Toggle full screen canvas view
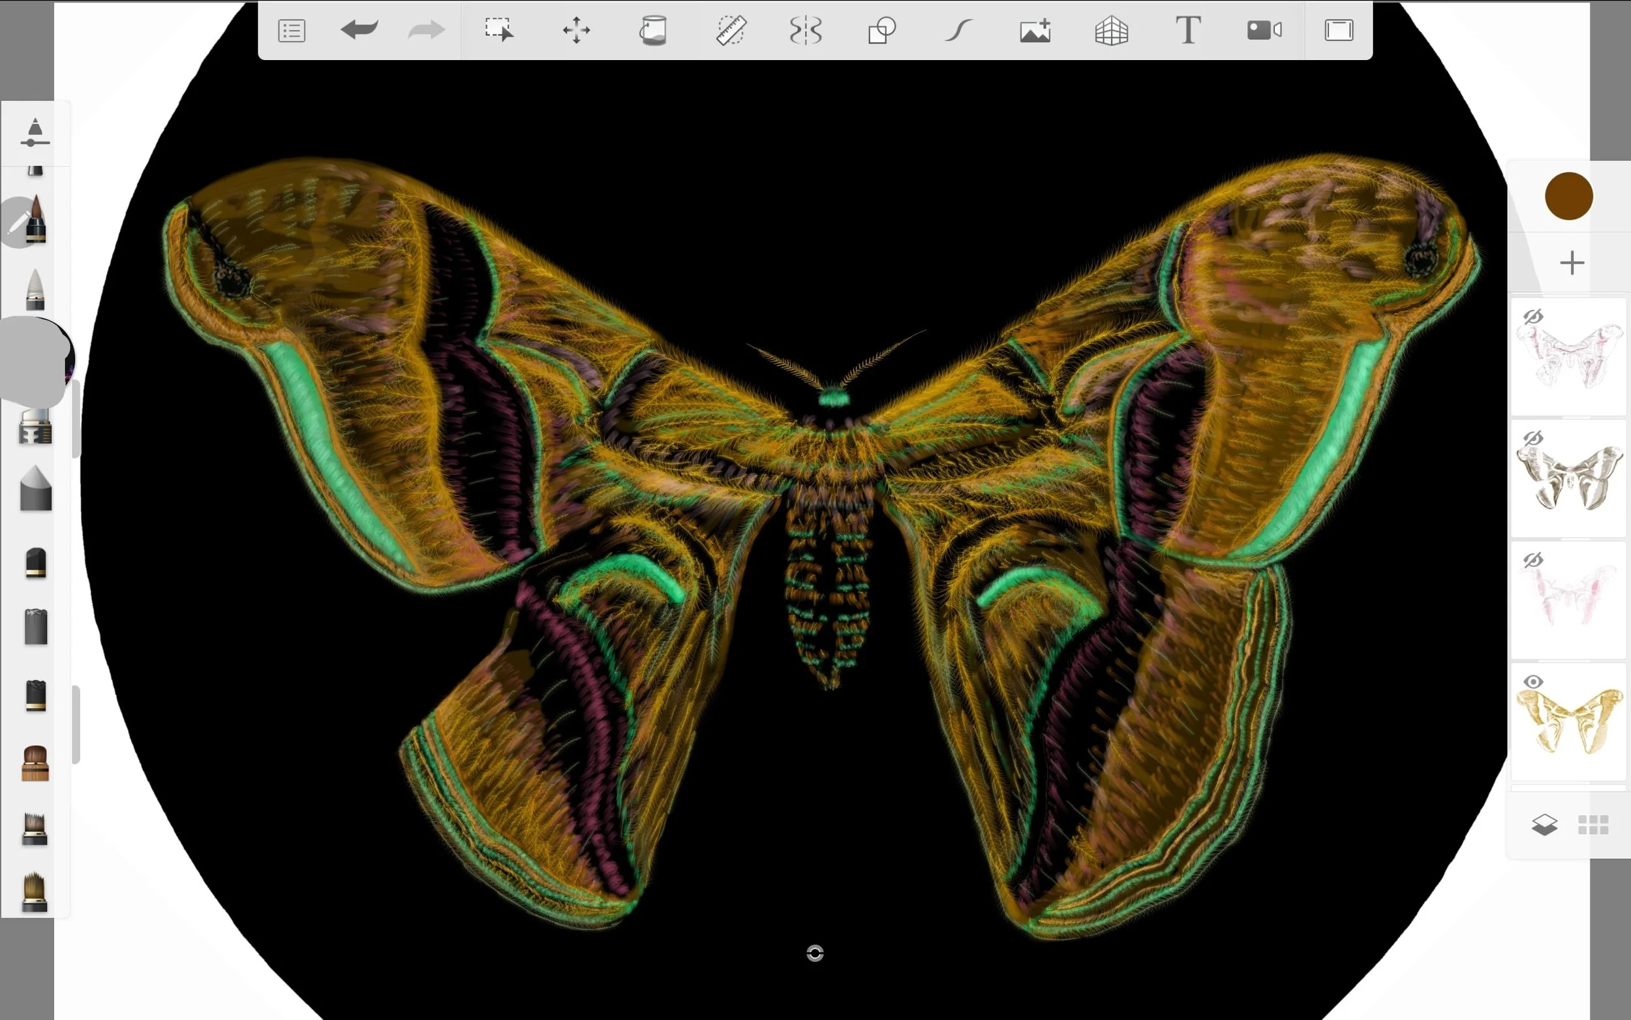 [x=1339, y=31]
